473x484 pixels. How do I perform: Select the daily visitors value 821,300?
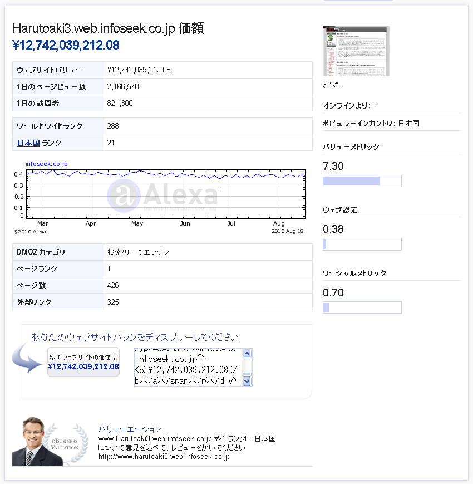[x=120, y=104]
